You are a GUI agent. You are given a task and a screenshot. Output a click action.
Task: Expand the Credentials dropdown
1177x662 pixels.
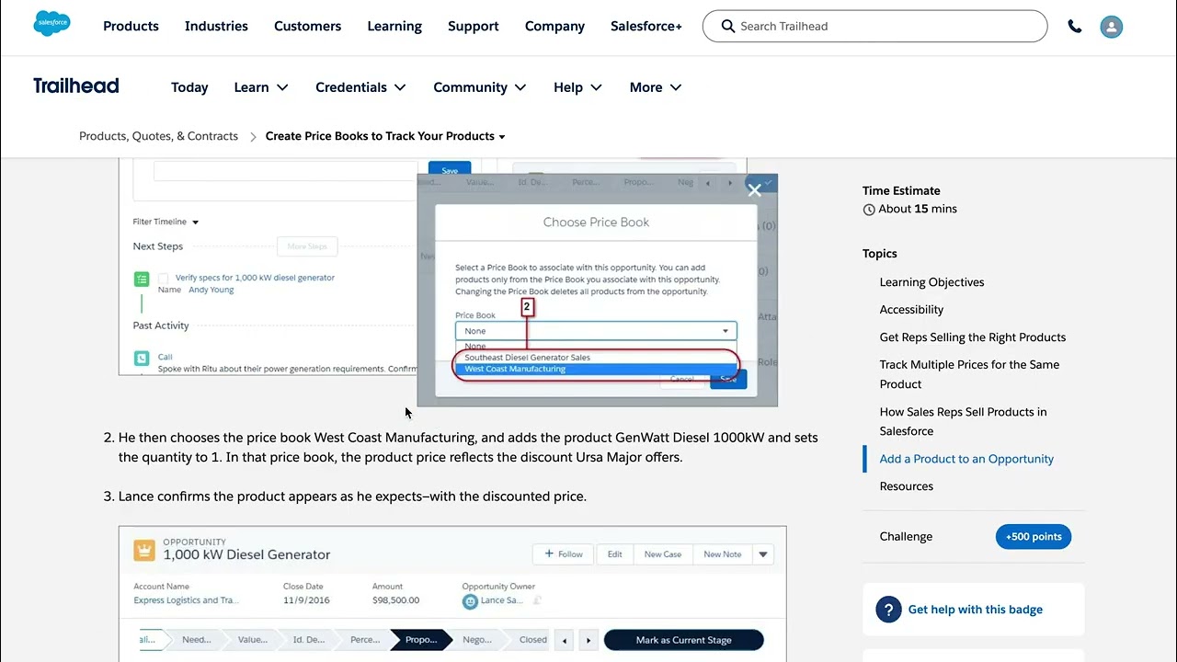360,87
